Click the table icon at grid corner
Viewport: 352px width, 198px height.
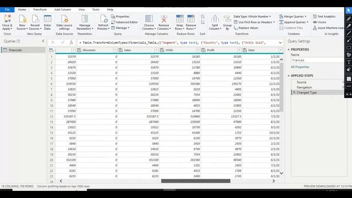(x=51, y=50)
